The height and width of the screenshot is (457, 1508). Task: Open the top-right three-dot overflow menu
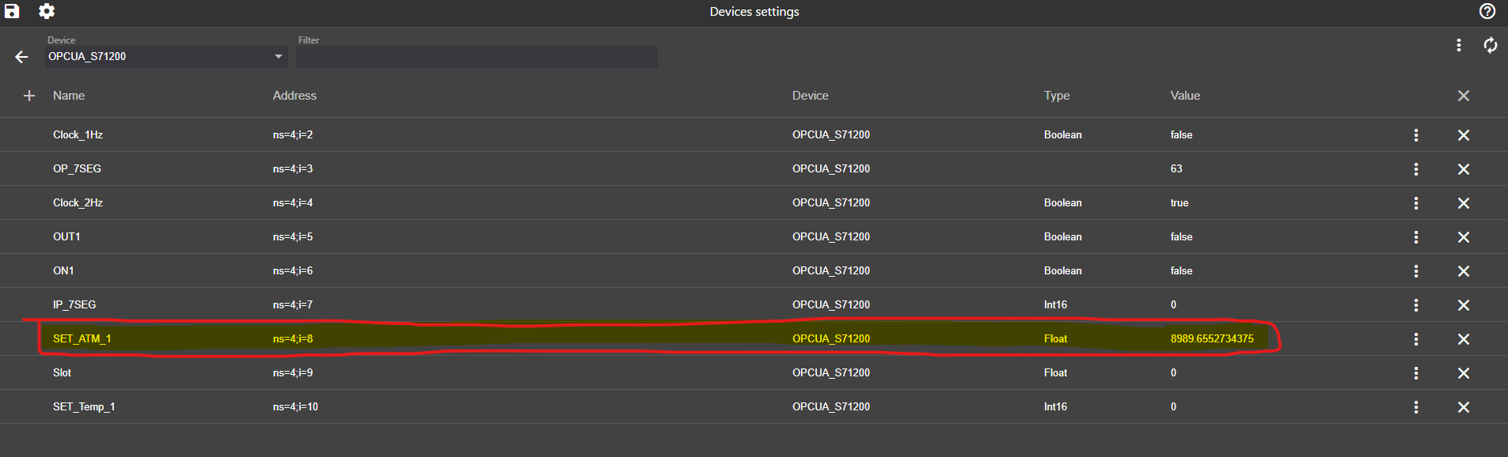click(1459, 45)
